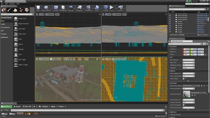Image resolution: width=210 pixels, height=118 pixels.
Task: Switch to Landscape mode icon
Action: pyautogui.click(x=16, y=10)
